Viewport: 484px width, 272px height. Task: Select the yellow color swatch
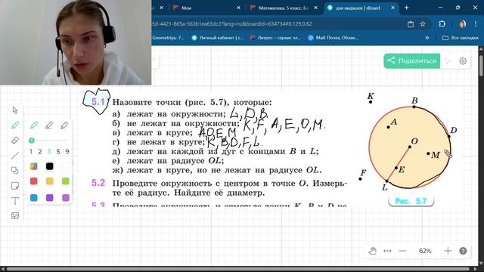tap(49, 181)
